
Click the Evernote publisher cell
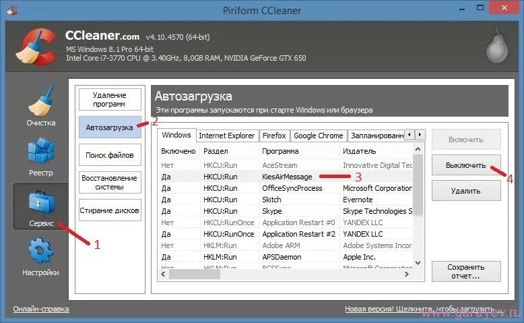(358, 200)
